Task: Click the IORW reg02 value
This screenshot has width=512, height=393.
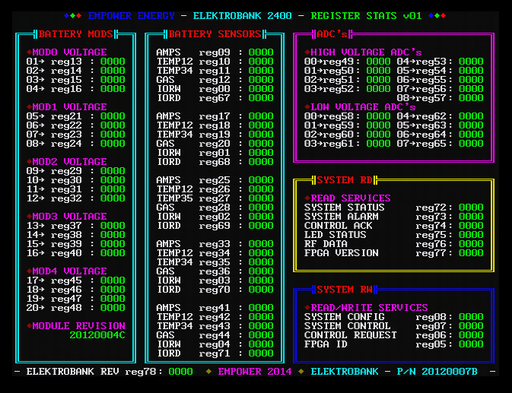Action: click(x=261, y=217)
